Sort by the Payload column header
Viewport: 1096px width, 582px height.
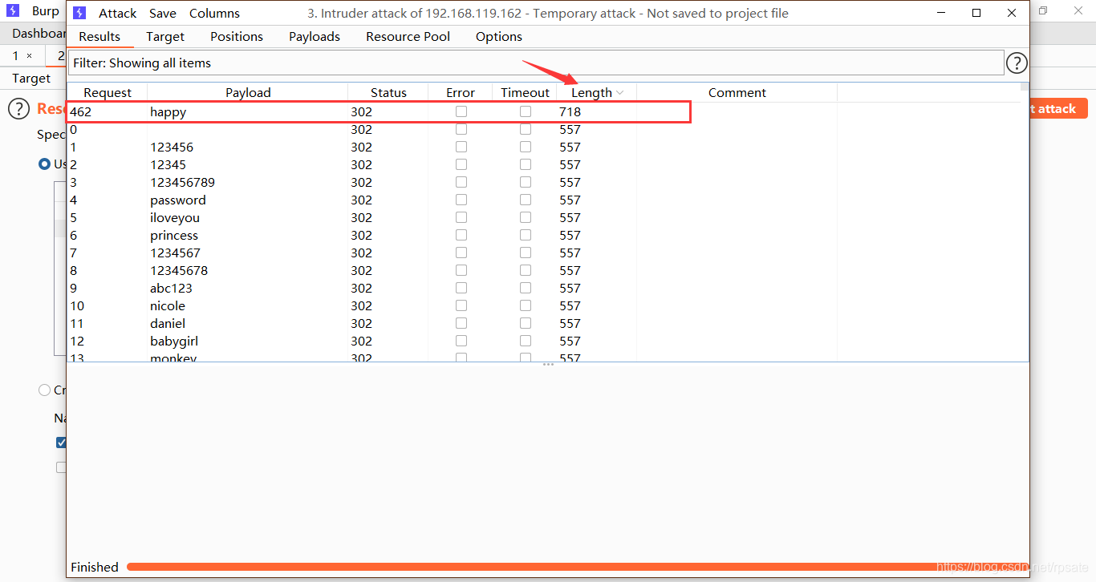click(248, 93)
